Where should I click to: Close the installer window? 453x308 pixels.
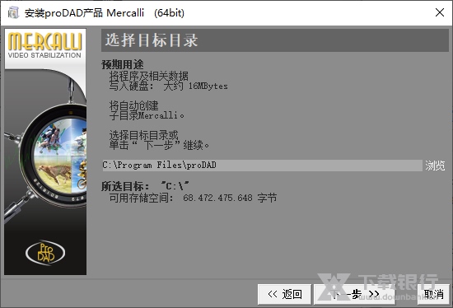[440, 12]
